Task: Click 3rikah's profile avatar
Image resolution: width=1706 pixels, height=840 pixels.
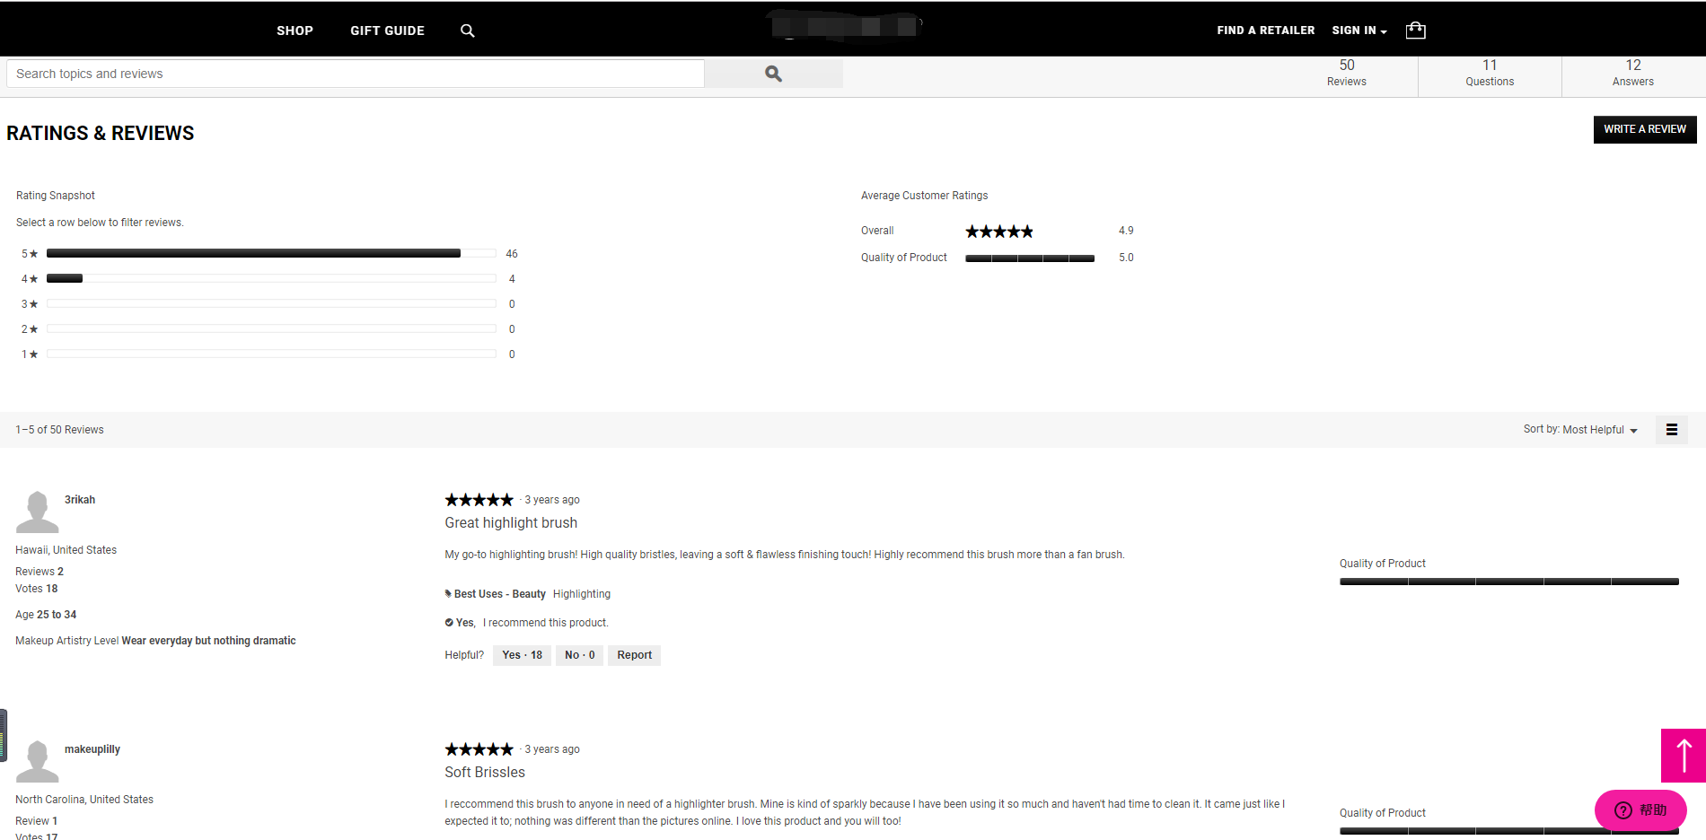Action: point(37,512)
